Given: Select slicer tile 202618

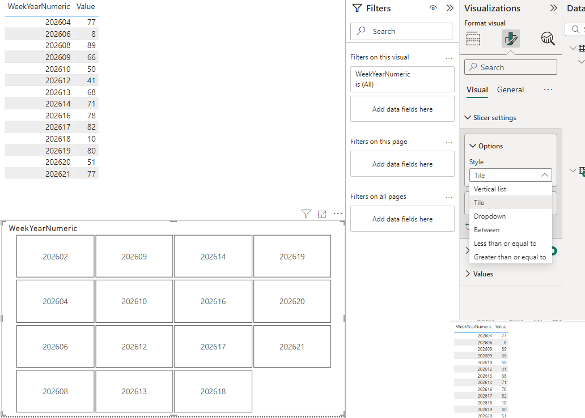Looking at the screenshot, I should pos(213,391).
